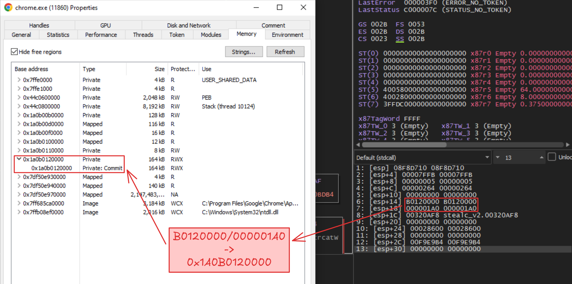Expand the 0x7ff685ca0000 image region
Image resolution: width=572 pixels, height=284 pixels.
coord(19,203)
